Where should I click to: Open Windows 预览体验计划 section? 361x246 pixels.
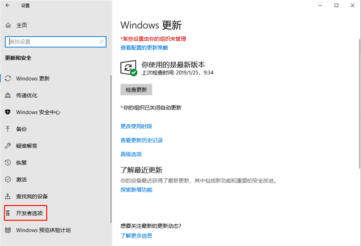pyautogui.click(x=43, y=230)
